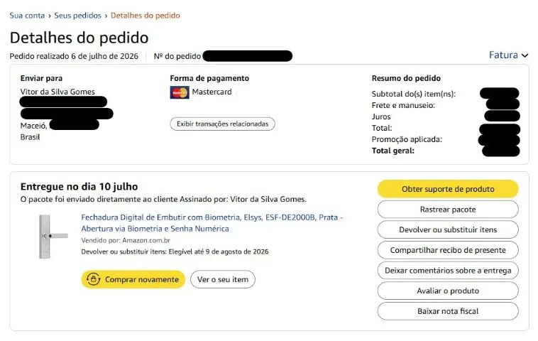Click Comprar novamente button
The image size is (538, 341).
click(x=133, y=279)
